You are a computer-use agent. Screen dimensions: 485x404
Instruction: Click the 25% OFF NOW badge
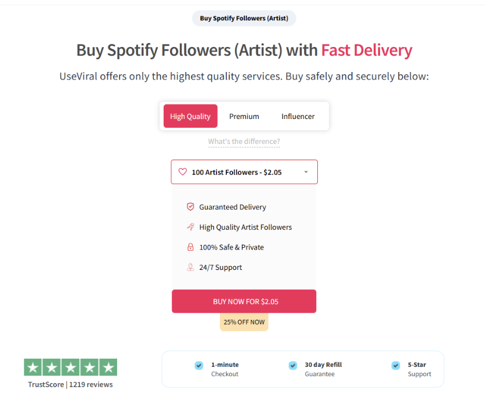tap(244, 322)
